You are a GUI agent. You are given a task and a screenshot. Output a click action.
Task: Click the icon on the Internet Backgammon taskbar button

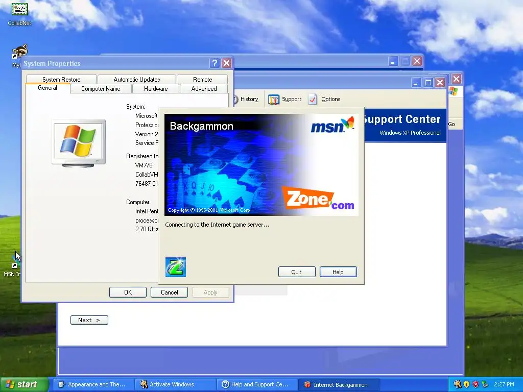click(307, 385)
